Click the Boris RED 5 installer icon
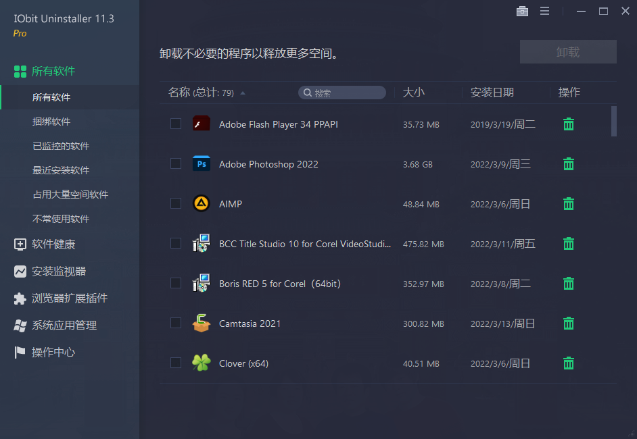Image resolution: width=637 pixels, height=439 pixels. [202, 283]
